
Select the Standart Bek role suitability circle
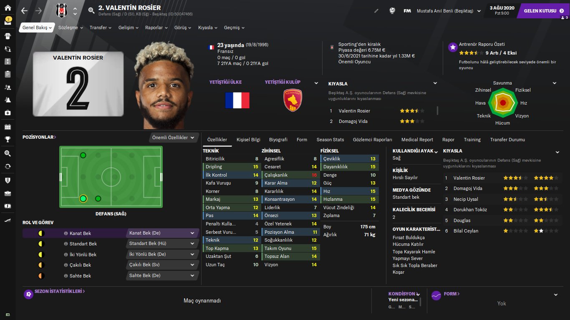(x=41, y=244)
